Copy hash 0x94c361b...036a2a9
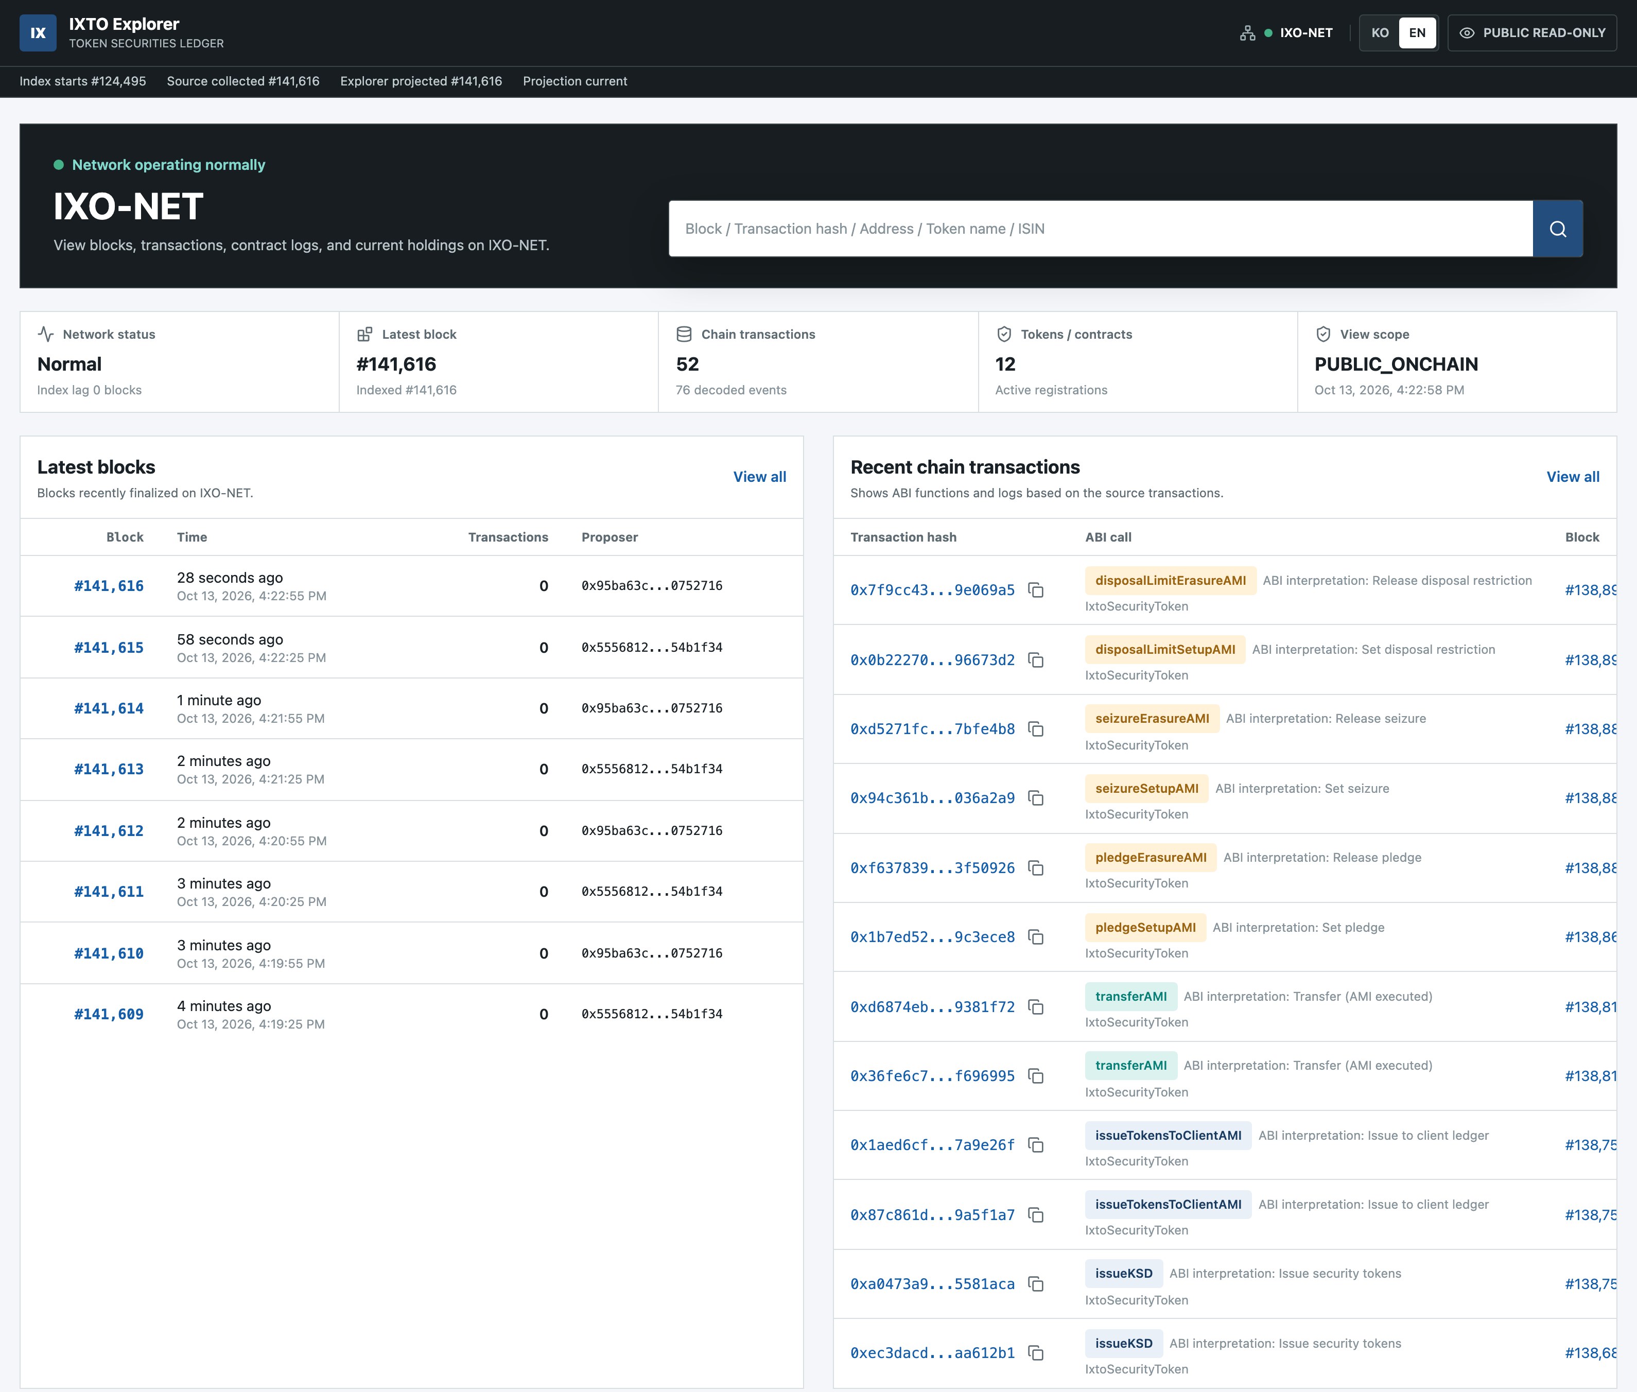The height and width of the screenshot is (1392, 1637). click(1036, 798)
